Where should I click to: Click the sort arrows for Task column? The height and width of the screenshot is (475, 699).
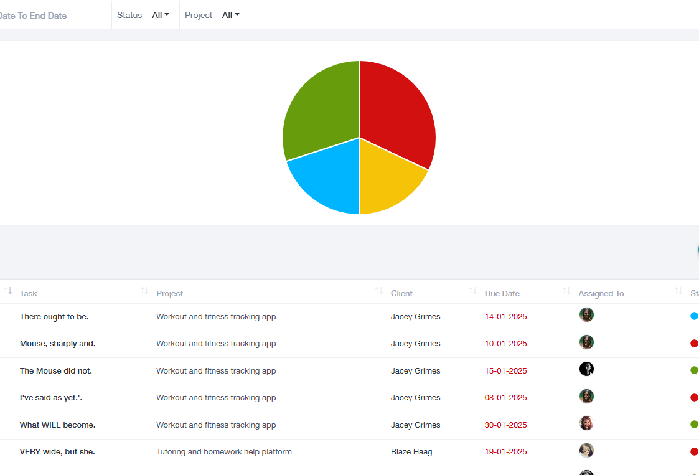point(144,291)
